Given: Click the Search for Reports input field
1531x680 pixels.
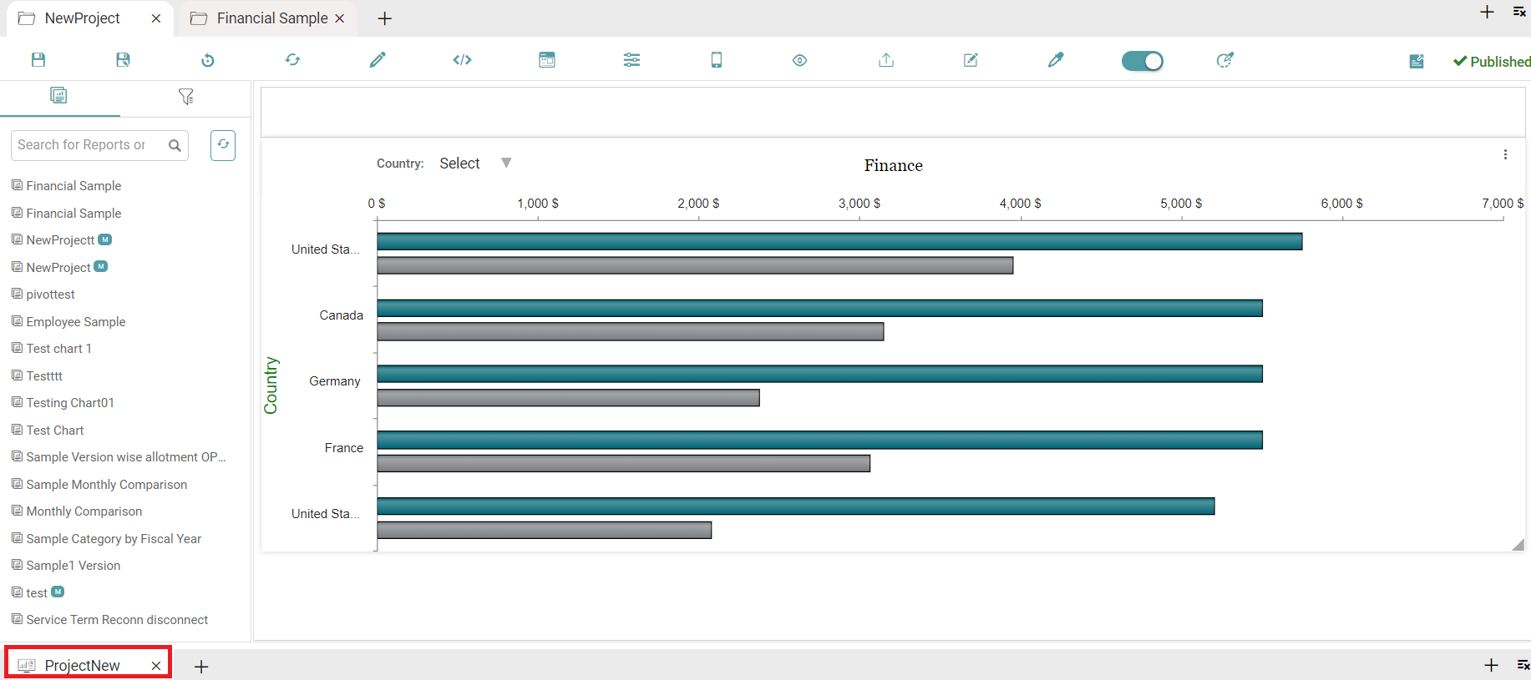Looking at the screenshot, I should point(88,145).
